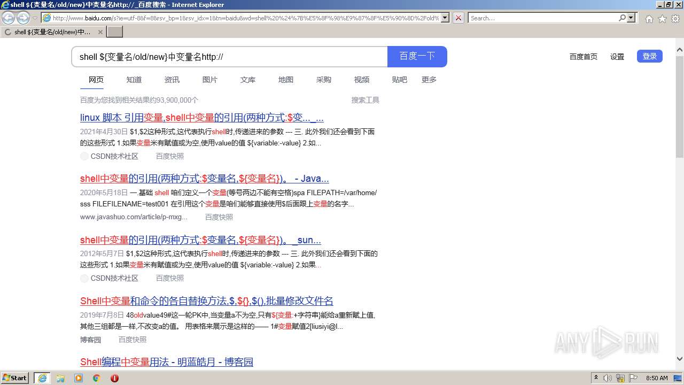684x385 pixels.
Task: Click the 登录 login button
Action: pyautogui.click(x=649, y=56)
